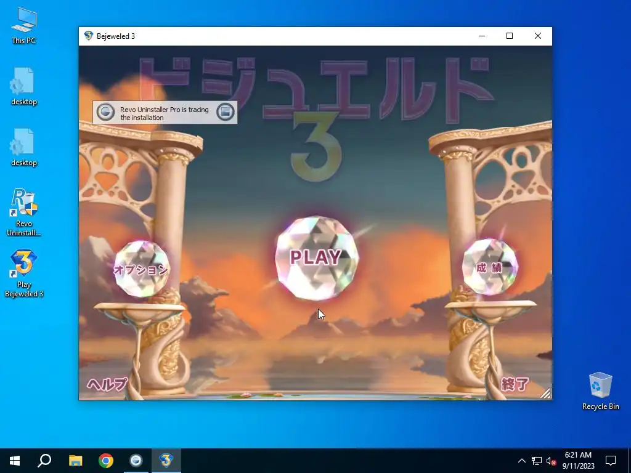
Task: Show hidden system tray icons
Action: (521, 461)
